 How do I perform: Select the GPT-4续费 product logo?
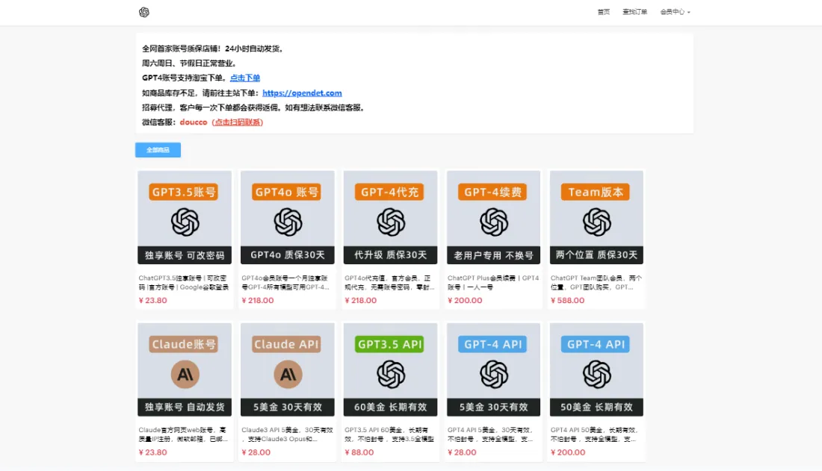494,222
